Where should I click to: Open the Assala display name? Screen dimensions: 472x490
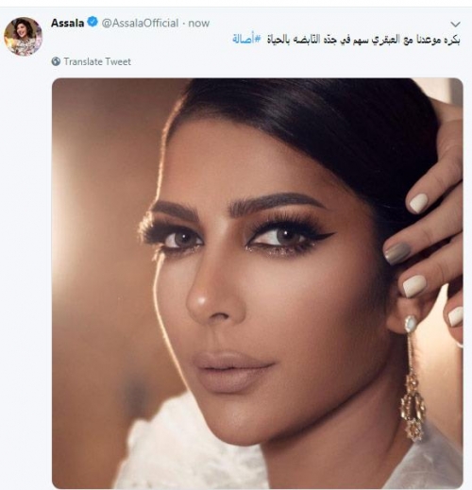68,23
